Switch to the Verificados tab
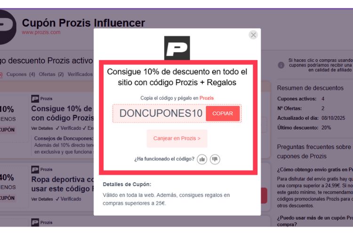This screenshot has height=235, width=353. (80, 74)
